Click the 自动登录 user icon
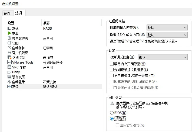 pyautogui.click(x=9, y=82)
